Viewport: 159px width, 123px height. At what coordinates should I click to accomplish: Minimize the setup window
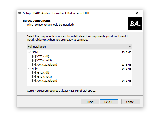113,13
